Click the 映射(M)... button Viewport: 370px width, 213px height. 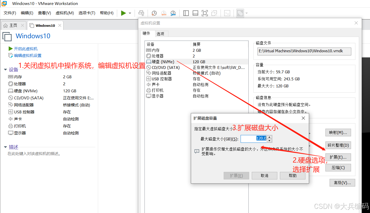point(338,133)
